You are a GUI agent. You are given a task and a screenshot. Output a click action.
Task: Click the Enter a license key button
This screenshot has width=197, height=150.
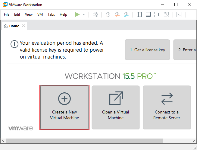click(x=185, y=50)
